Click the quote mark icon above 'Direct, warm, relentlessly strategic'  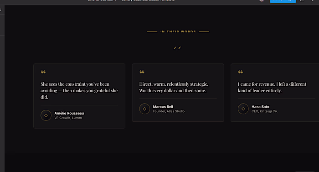coord(142,72)
